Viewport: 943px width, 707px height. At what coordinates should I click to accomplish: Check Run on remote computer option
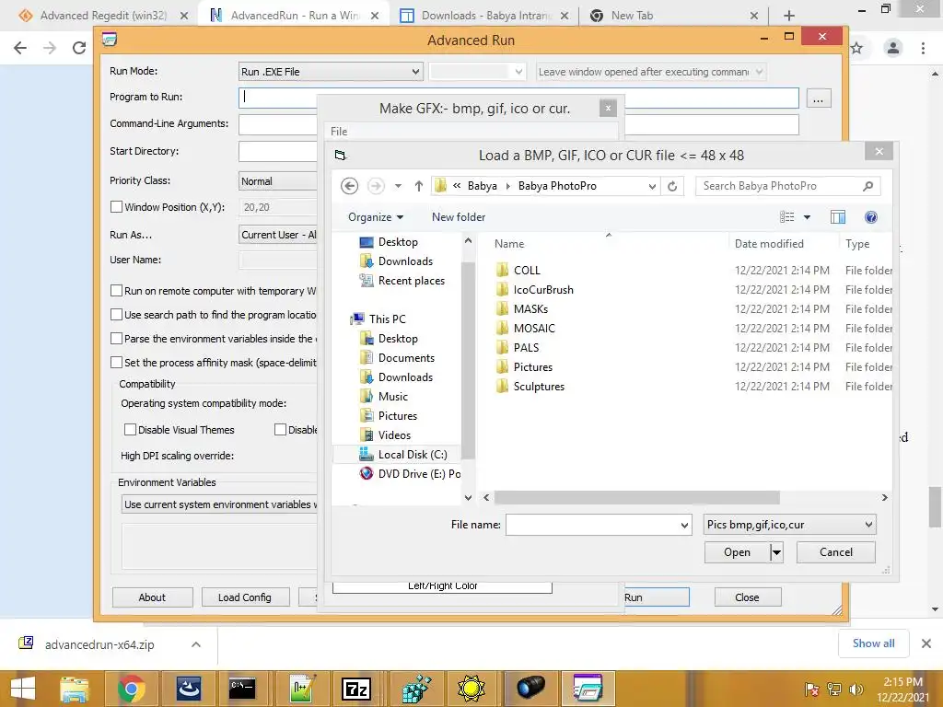[117, 291]
